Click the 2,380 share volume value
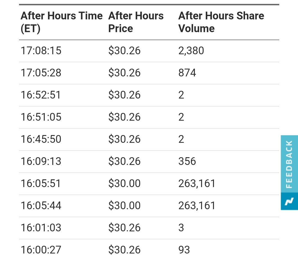Image resolution: width=298 pixels, height=259 pixels. point(191,51)
